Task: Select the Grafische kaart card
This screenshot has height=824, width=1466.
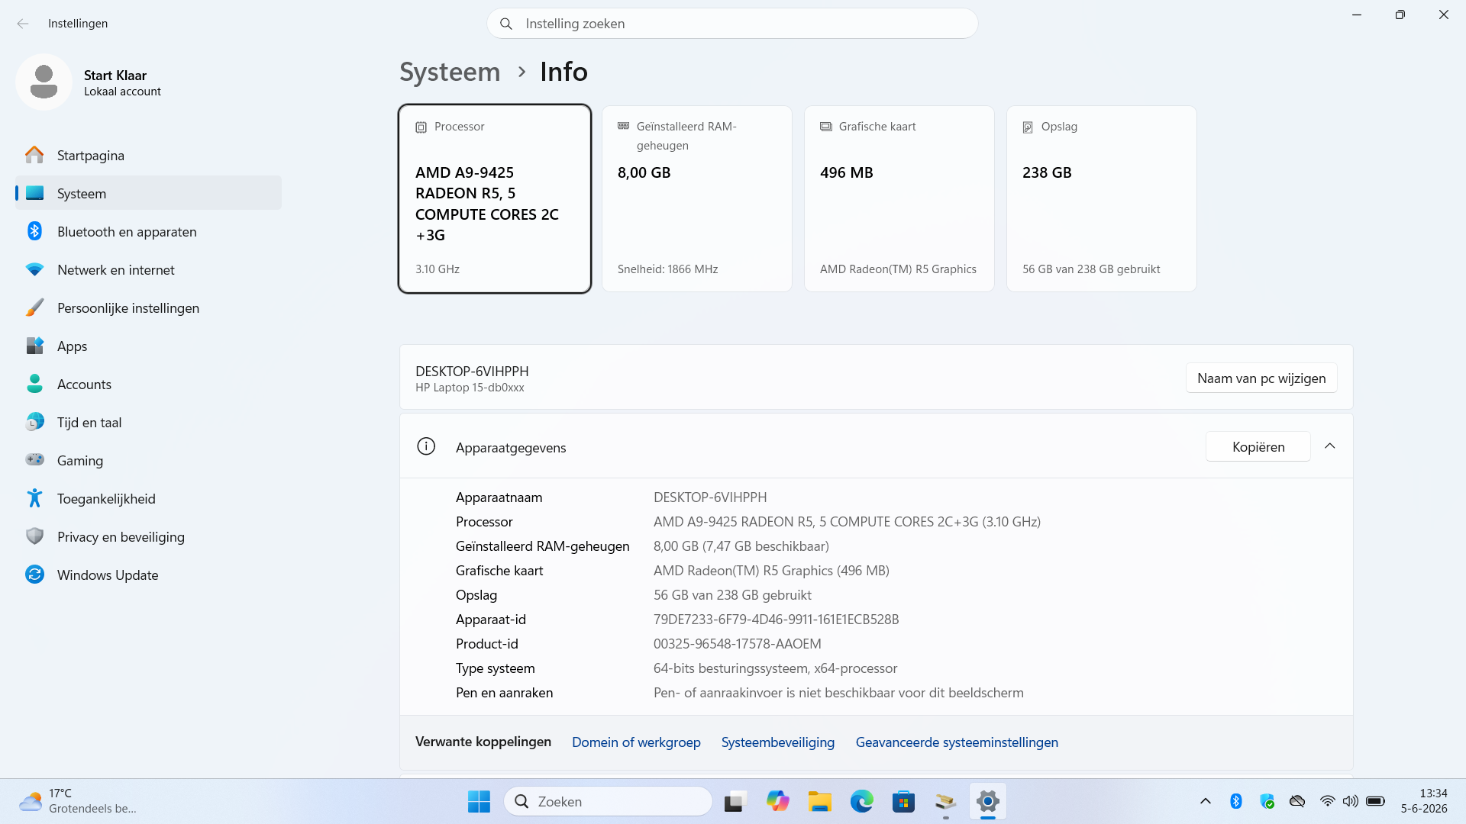Action: tap(899, 198)
